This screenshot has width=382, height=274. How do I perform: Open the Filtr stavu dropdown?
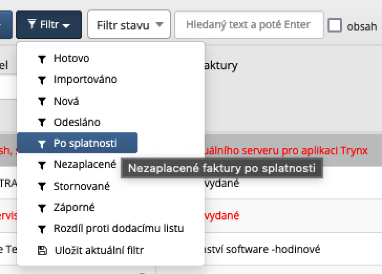coord(129,25)
